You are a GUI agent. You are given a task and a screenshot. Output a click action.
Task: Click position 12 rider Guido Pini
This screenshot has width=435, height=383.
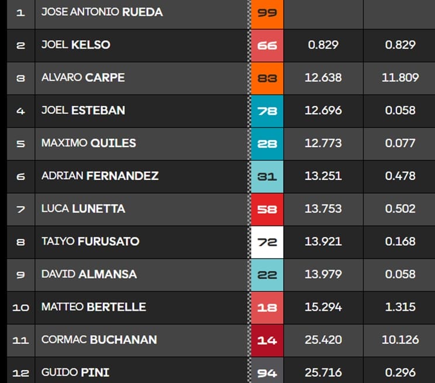(x=75, y=372)
